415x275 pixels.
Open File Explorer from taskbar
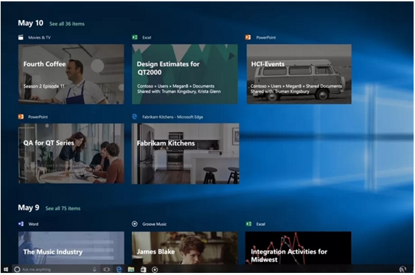pos(131,269)
